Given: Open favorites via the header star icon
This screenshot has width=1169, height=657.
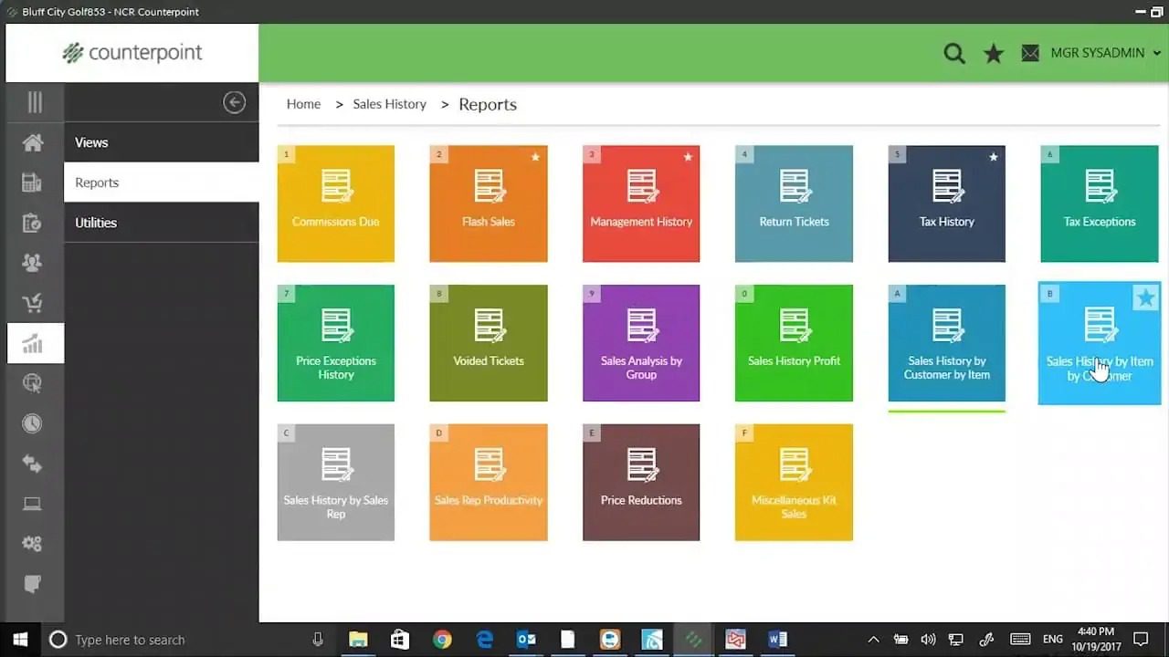Looking at the screenshot, I should pos(994,54).
